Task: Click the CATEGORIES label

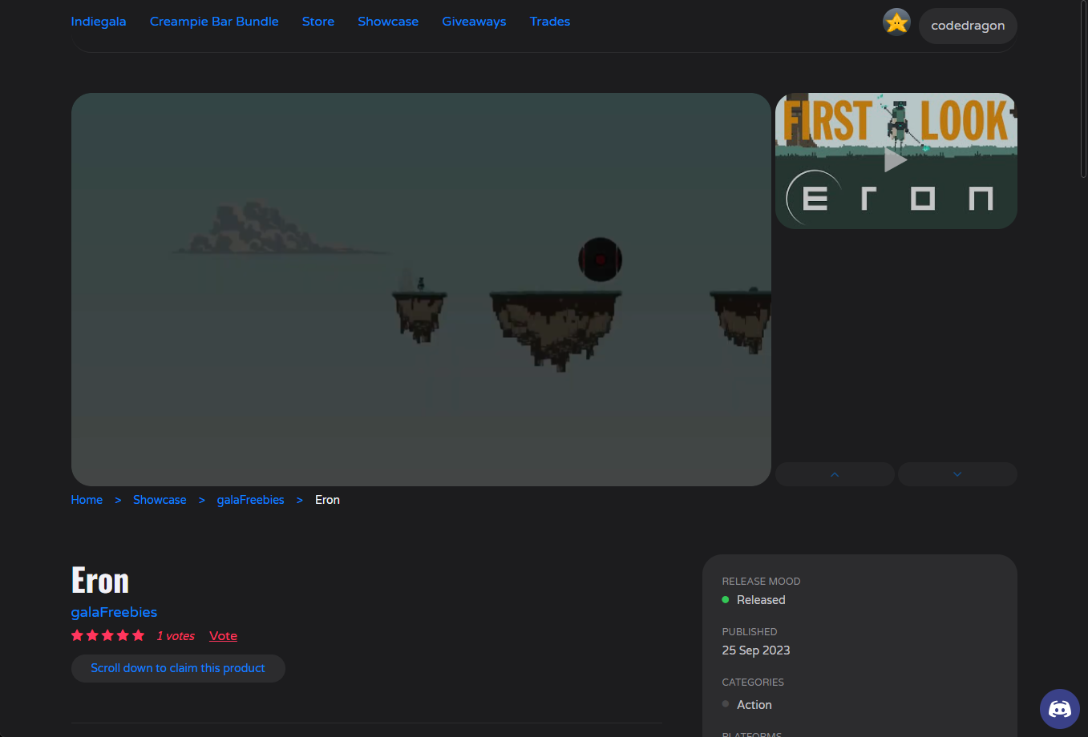Action: click(753, 683)
